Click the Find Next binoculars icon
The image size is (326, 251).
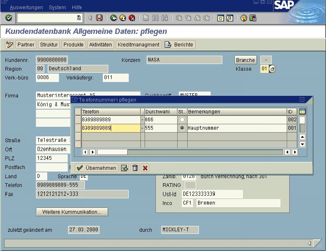click(x=164, y=18)
